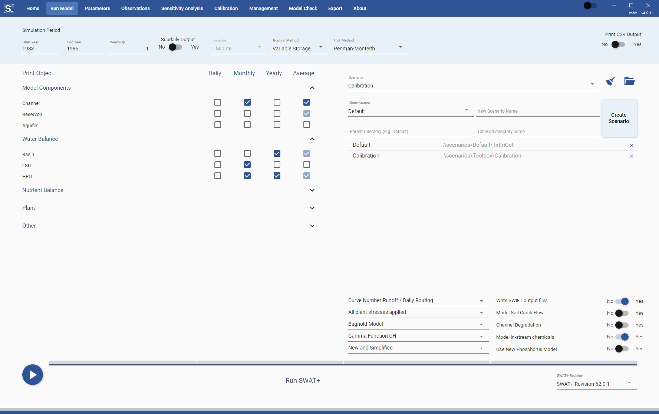Screen dimensions: 659x414
Task: Click the broom clean scenario icon
Action: (x=610, y=81)
